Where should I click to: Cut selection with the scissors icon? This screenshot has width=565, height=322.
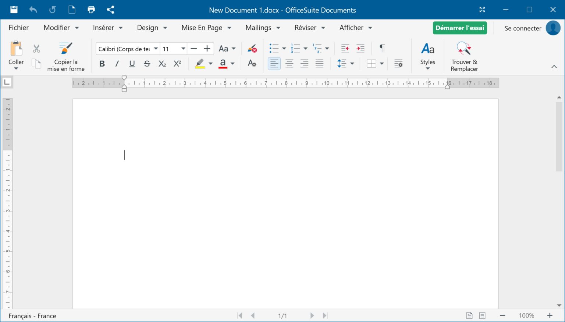coord(36,49)
